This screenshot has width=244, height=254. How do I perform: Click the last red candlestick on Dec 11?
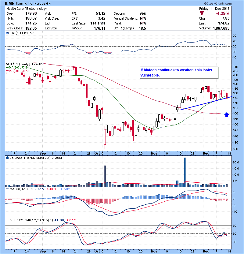click(x=227, y=96)
